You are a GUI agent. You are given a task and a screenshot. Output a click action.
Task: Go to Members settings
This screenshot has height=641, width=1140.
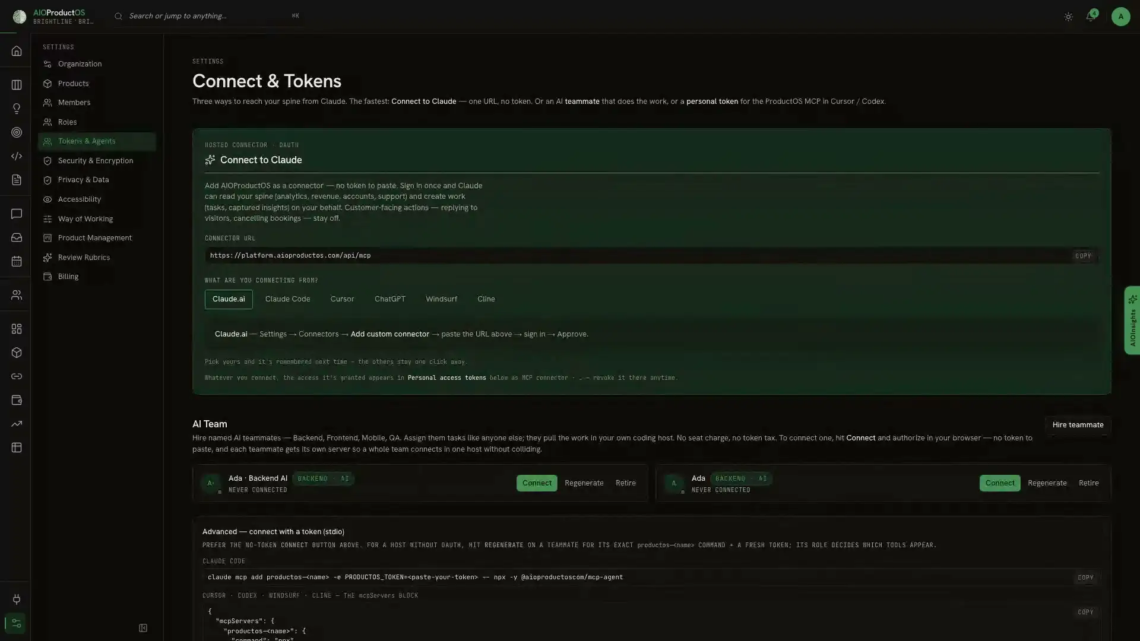[97, 103]
